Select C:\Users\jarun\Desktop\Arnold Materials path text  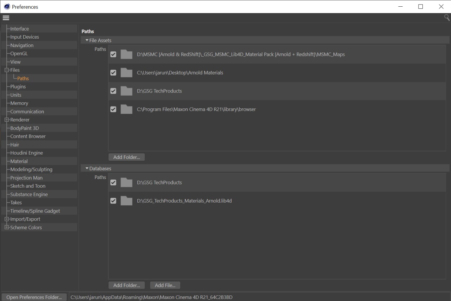click(x=180, y=72)
